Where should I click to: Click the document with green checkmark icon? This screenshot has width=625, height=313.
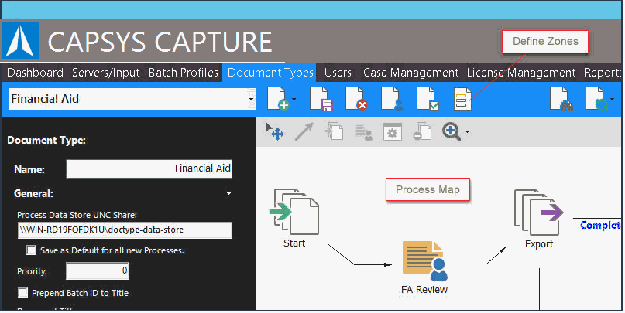point(428,99)
